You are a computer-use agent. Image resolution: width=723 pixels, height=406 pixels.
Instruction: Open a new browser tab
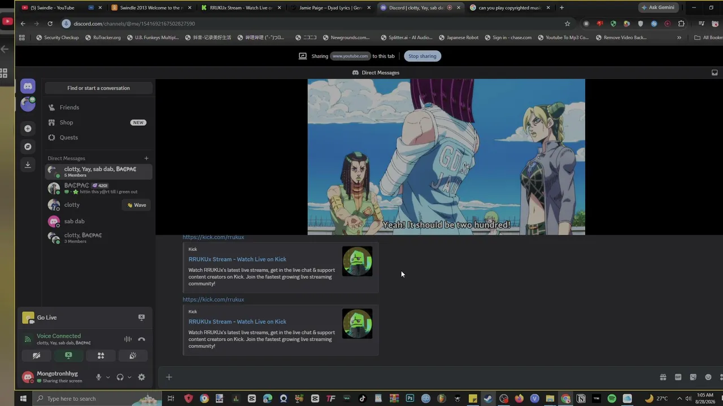point(561,8)
